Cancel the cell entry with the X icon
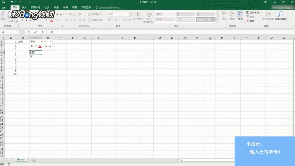This screenshot has height=166, width=295. [x=28, y=32]
